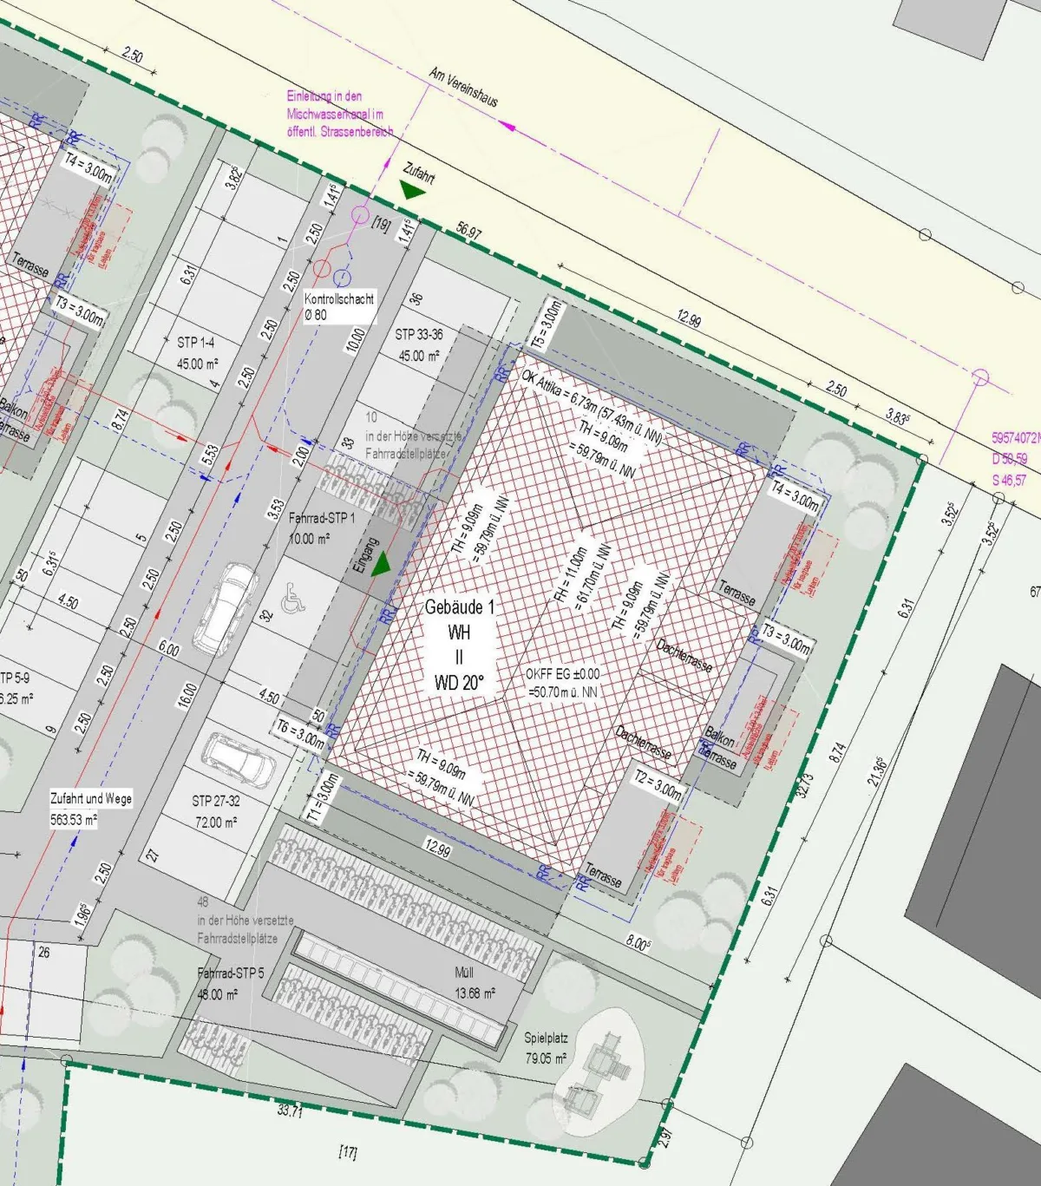Click the parcel number [19]
Viewport: 1041px width, 1186px height.
click(x=381, y=224)
